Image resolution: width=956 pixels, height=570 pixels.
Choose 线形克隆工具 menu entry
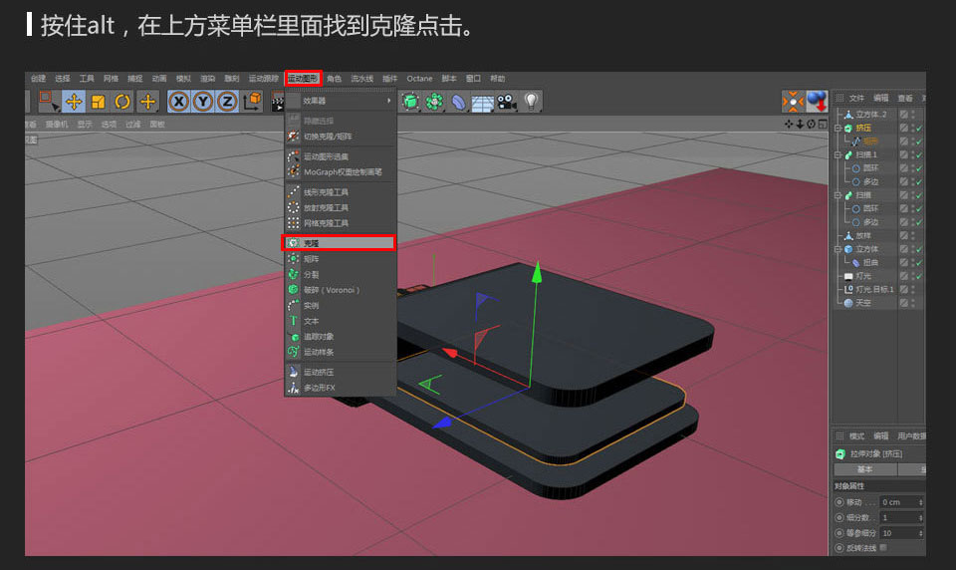pos(341,192)
